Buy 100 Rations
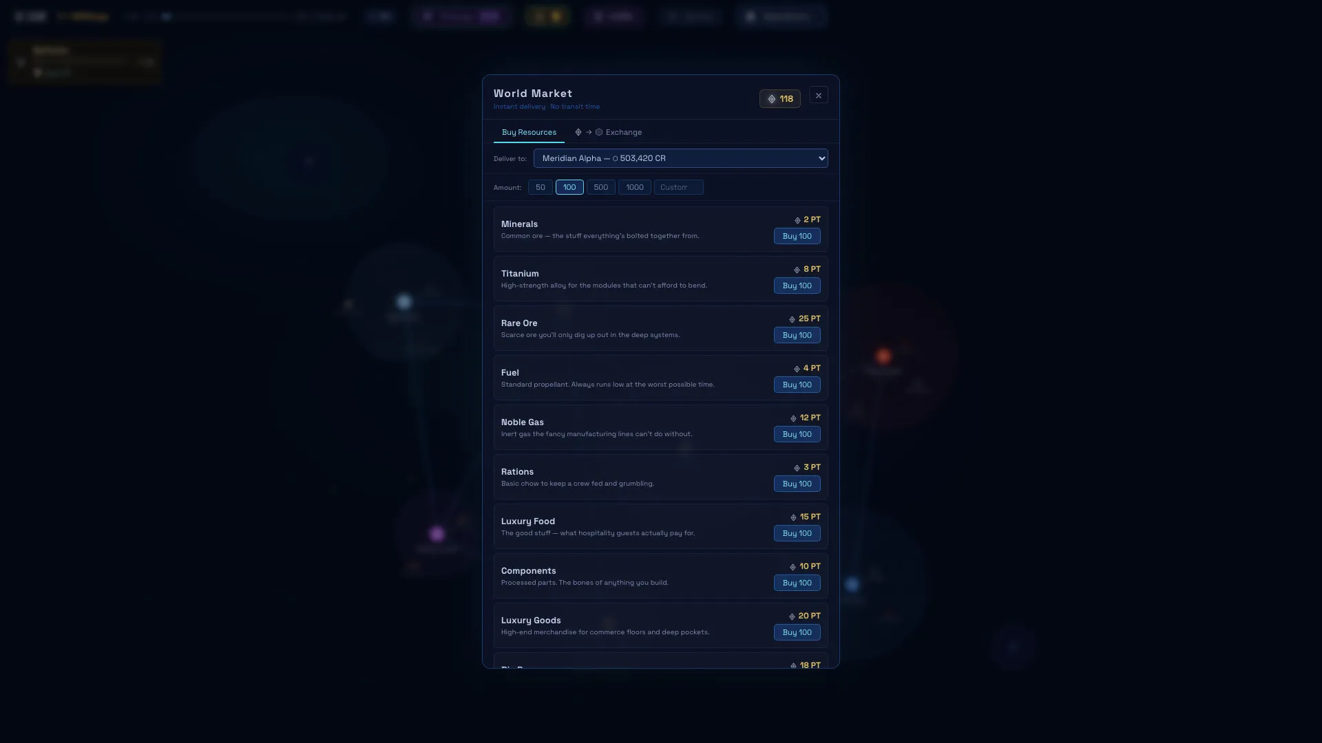 (x=797, y=484)
